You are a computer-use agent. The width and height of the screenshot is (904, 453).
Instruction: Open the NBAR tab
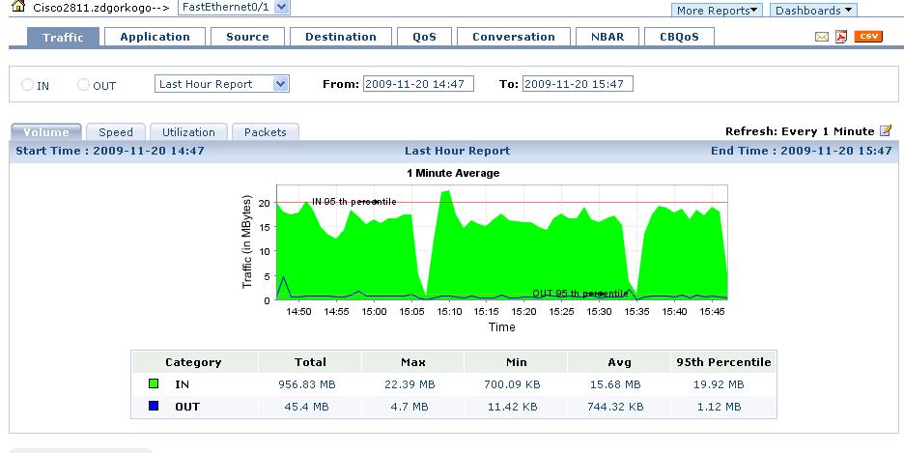coord(607,37)
